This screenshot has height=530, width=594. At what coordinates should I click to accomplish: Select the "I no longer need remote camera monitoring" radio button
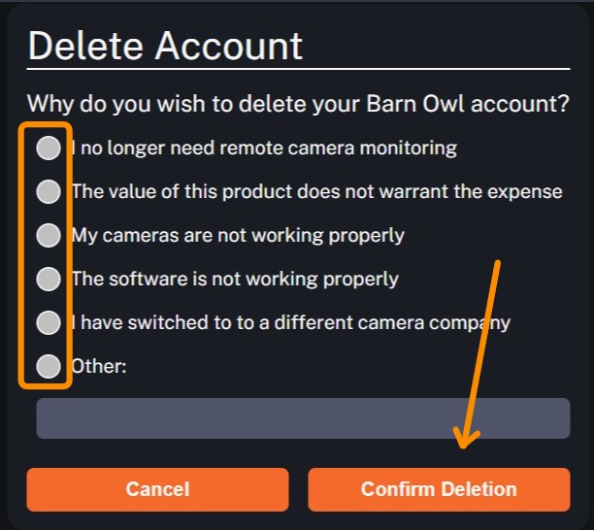[48, 149]
